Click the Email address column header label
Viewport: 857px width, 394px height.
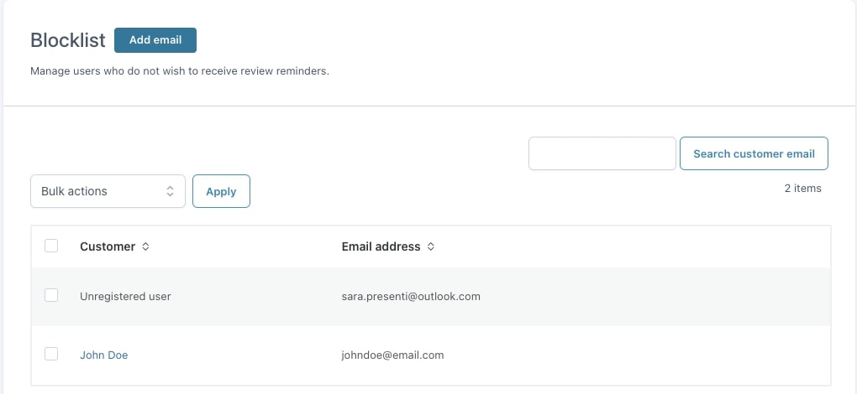click(381, 246)
